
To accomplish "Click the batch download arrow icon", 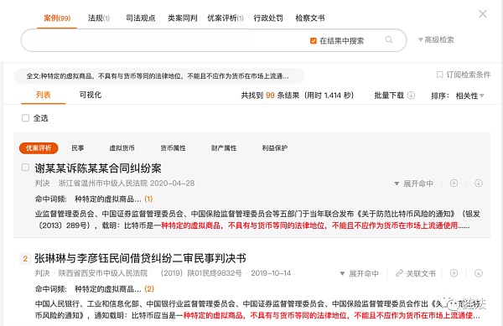I will tap(411, 96).
